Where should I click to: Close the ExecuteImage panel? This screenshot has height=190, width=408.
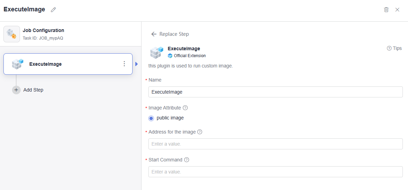tap(397, 10)
